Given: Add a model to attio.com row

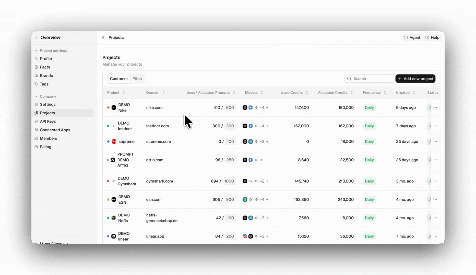Looking at the screenshot, I should click(x=261, y=160).
